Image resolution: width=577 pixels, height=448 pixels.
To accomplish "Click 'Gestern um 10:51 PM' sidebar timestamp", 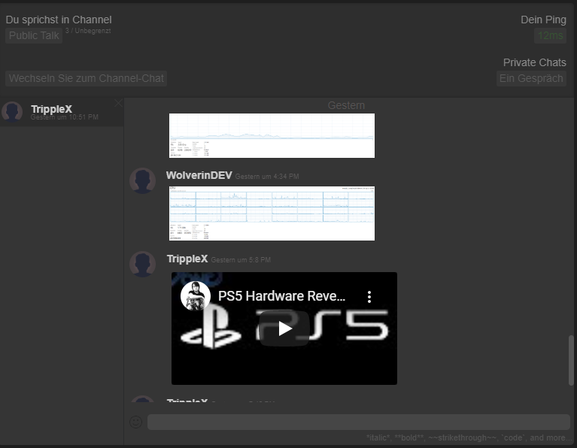I will [x=65, y=117].
